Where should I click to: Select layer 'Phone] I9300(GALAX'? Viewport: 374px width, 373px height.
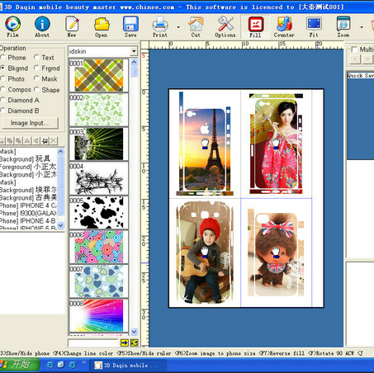(x=28, y=213)
